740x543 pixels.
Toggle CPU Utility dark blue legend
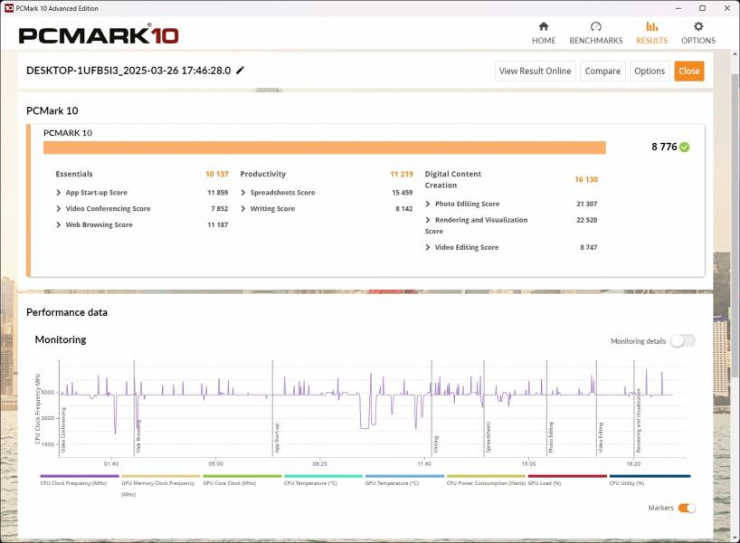[x=650, y=481]
